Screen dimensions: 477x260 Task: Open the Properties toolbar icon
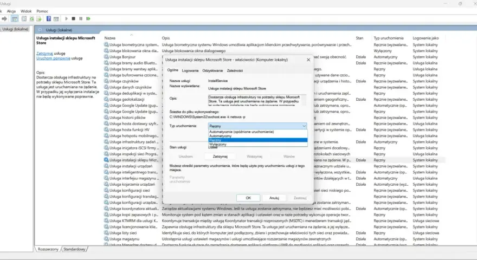[24, 19]
